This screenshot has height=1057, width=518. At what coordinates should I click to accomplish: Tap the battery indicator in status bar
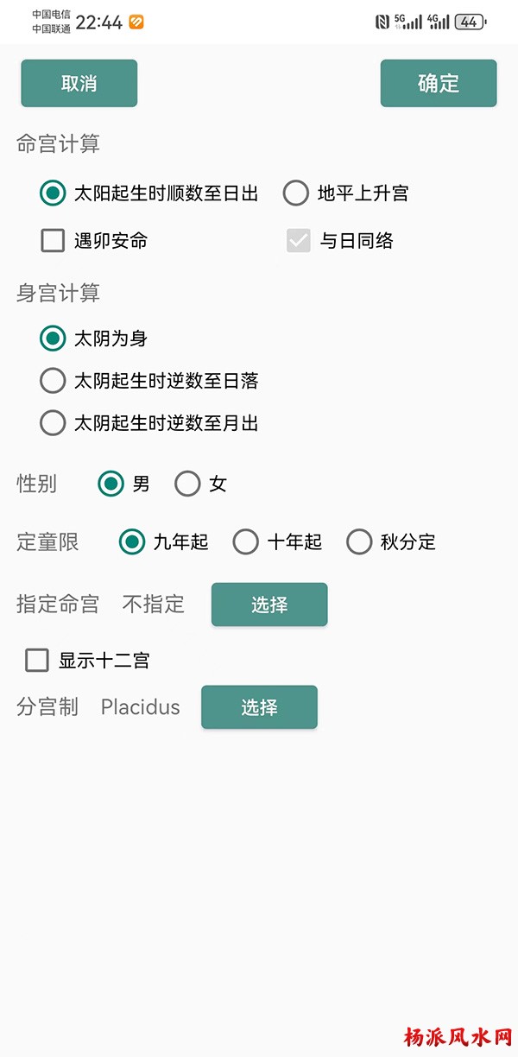pos(470,22)
